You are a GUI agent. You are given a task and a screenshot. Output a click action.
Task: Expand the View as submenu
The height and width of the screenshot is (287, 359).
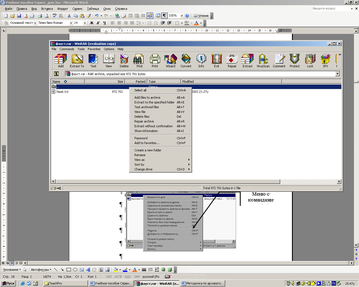coord(160,160)
